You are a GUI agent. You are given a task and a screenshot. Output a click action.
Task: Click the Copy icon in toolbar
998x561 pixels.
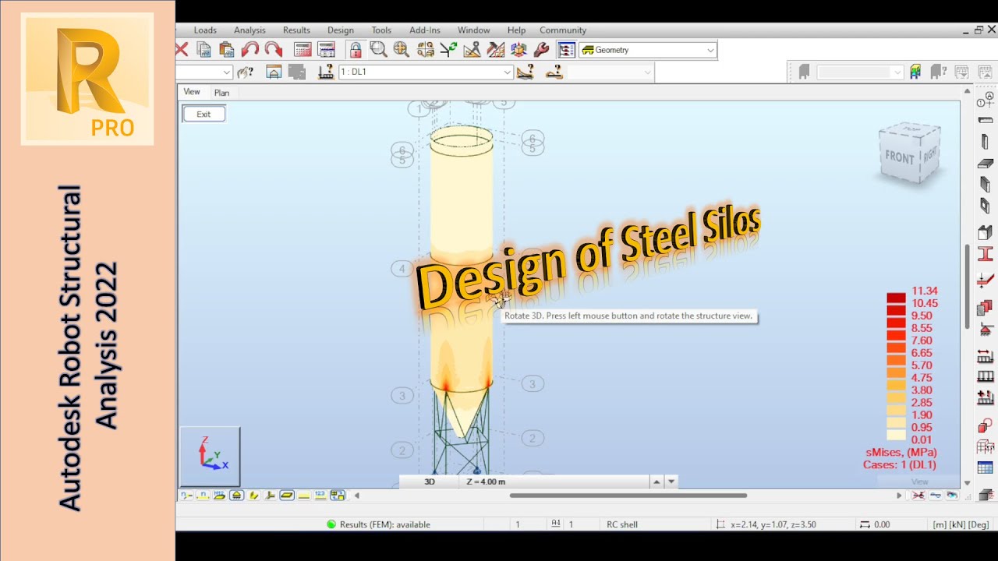pyautogui.click(x=204, y=50)
